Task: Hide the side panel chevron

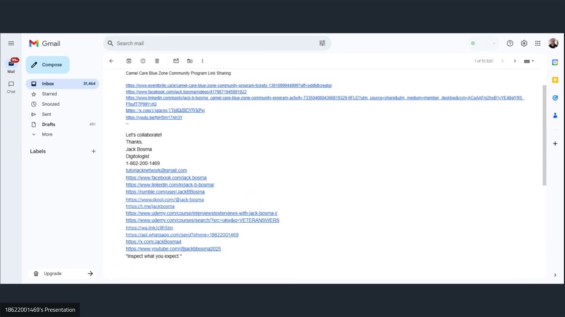Action: (555, 275)
